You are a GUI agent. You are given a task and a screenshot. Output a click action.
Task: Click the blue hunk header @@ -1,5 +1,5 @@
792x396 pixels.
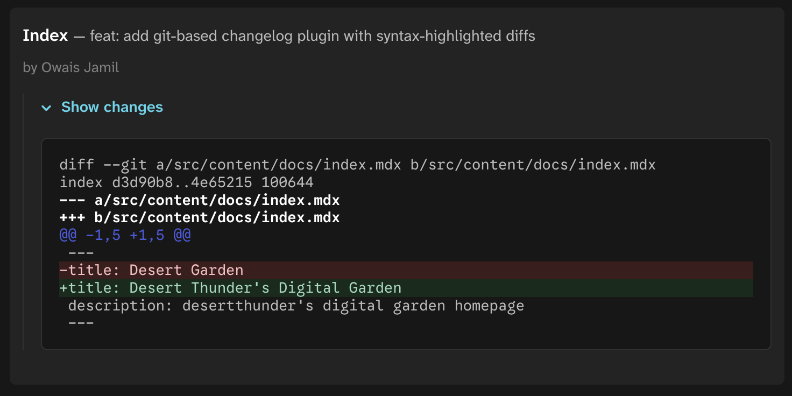click(x=125, y=236)
